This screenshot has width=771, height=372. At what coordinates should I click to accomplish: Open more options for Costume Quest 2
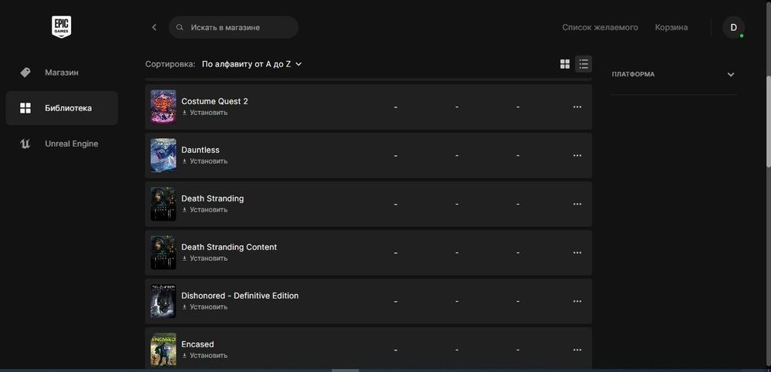coord(577,107)
